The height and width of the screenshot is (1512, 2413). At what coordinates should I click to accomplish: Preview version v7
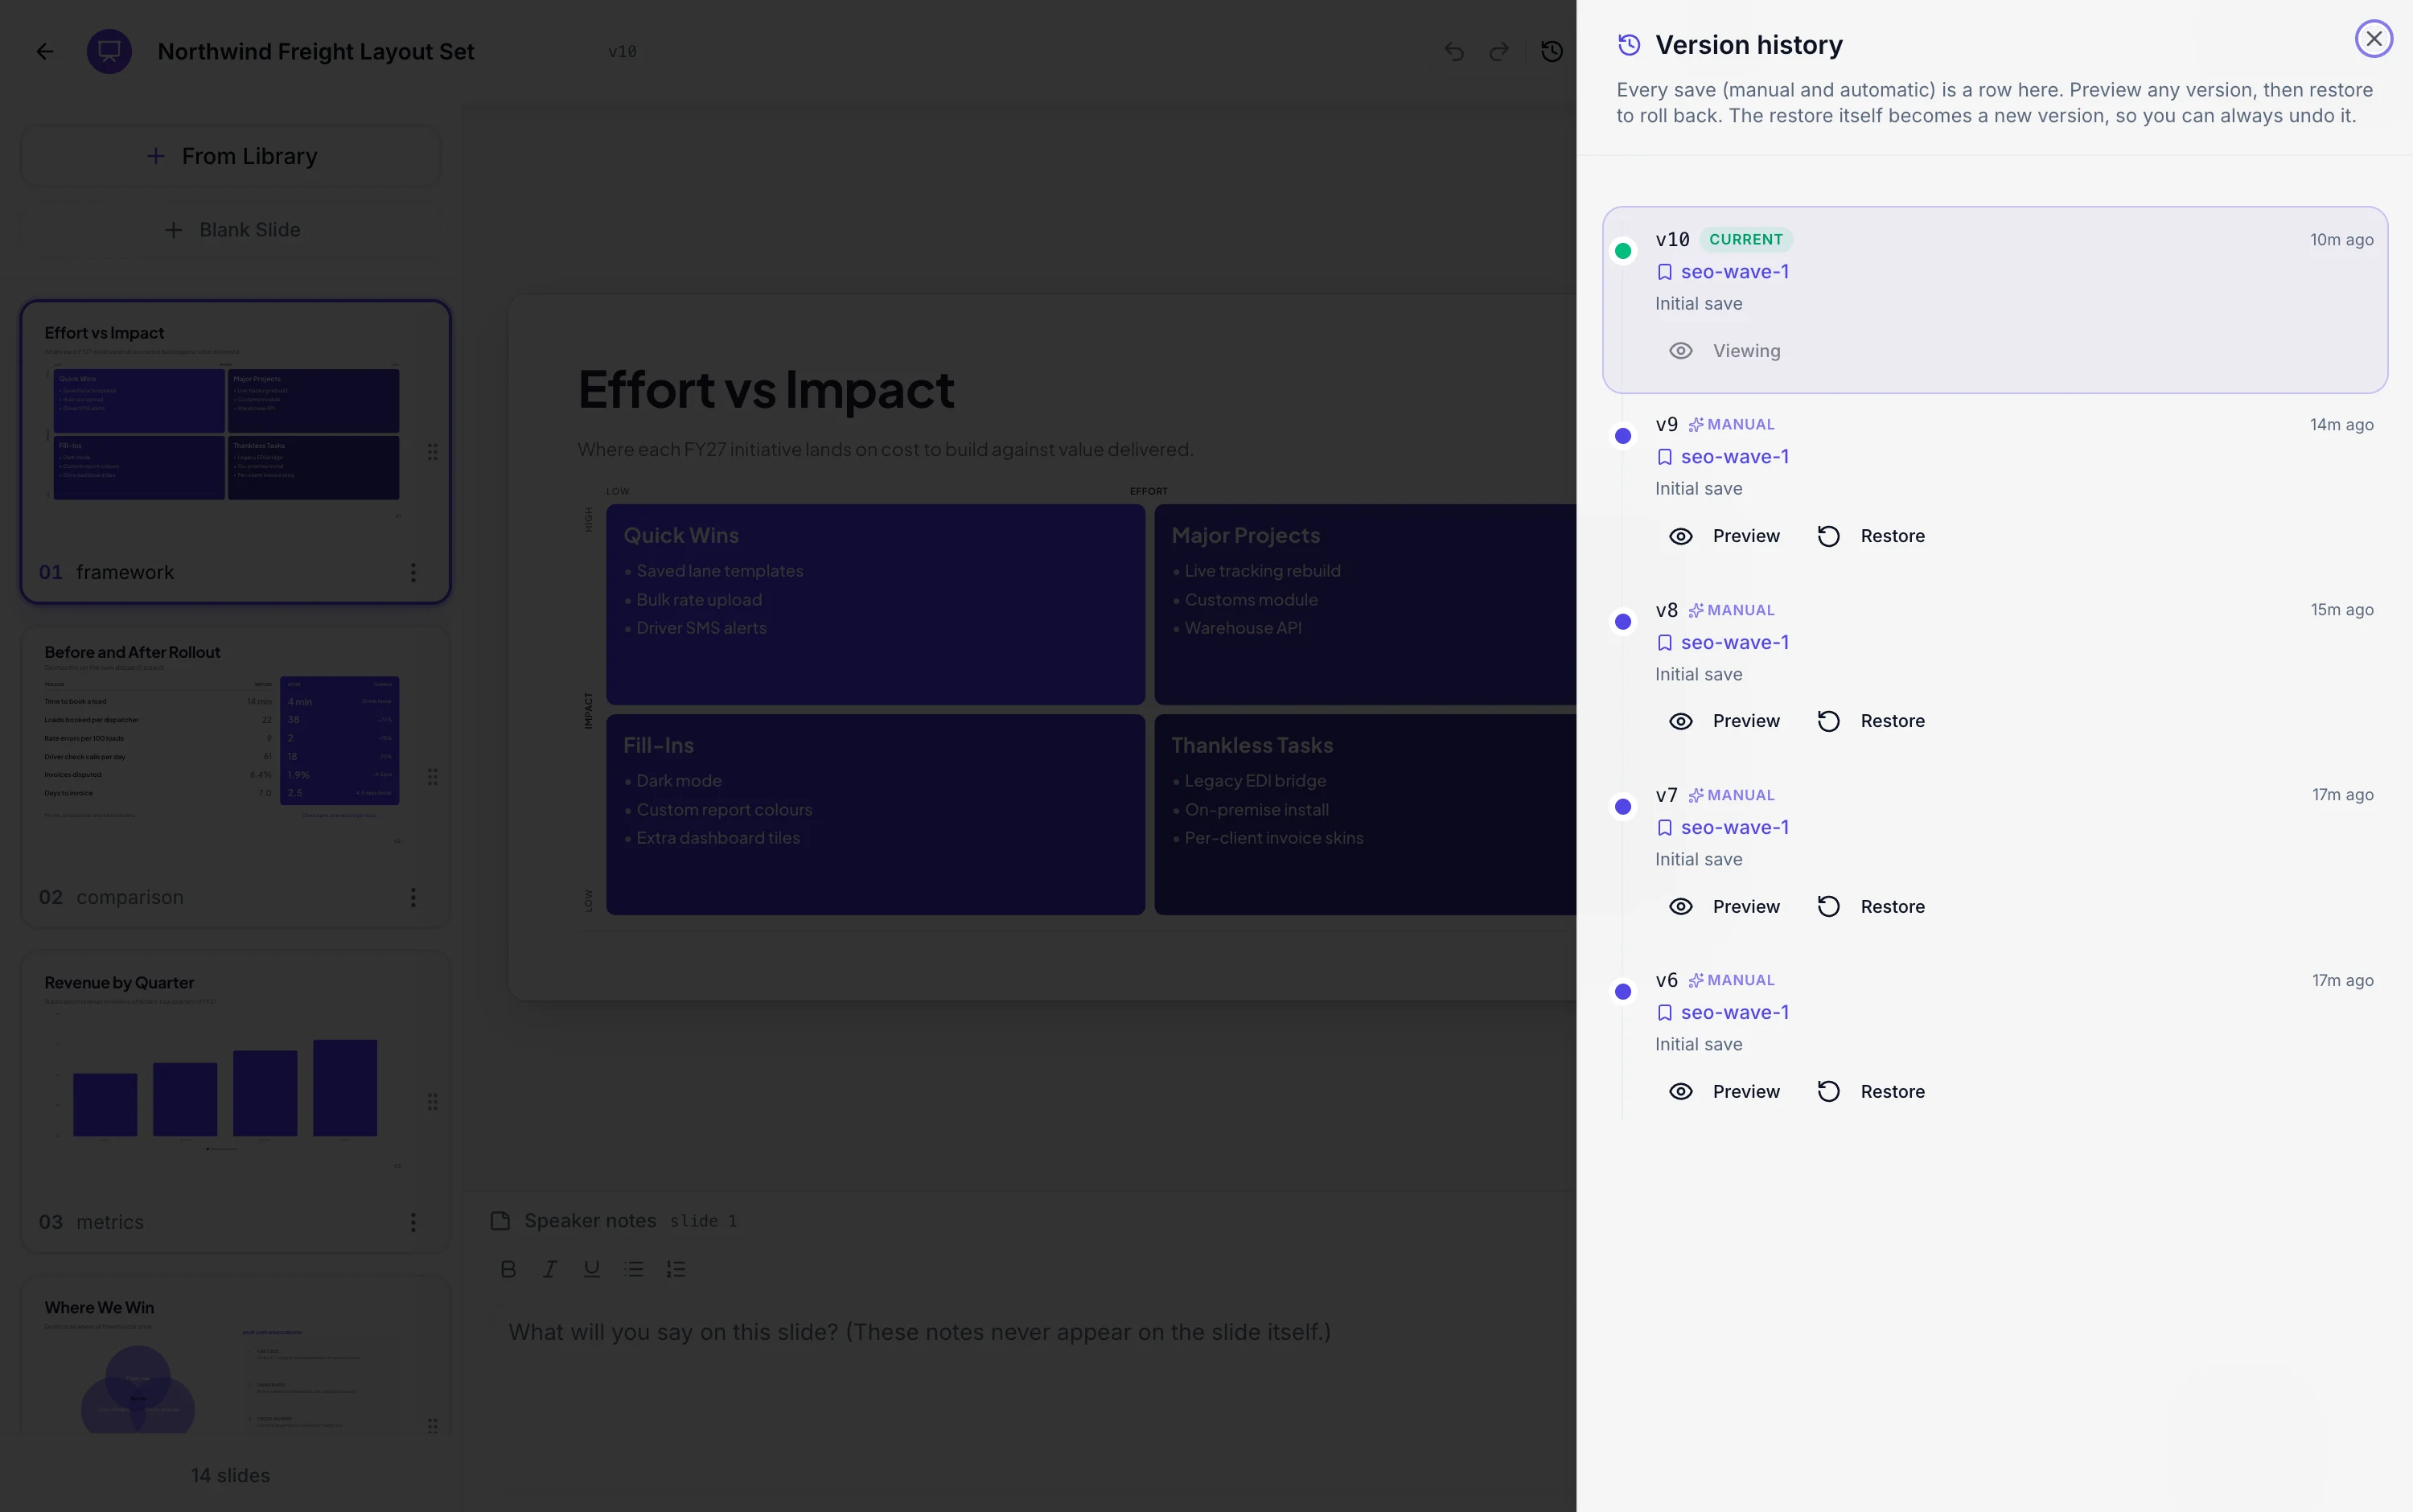click(x=1725, y=907)
